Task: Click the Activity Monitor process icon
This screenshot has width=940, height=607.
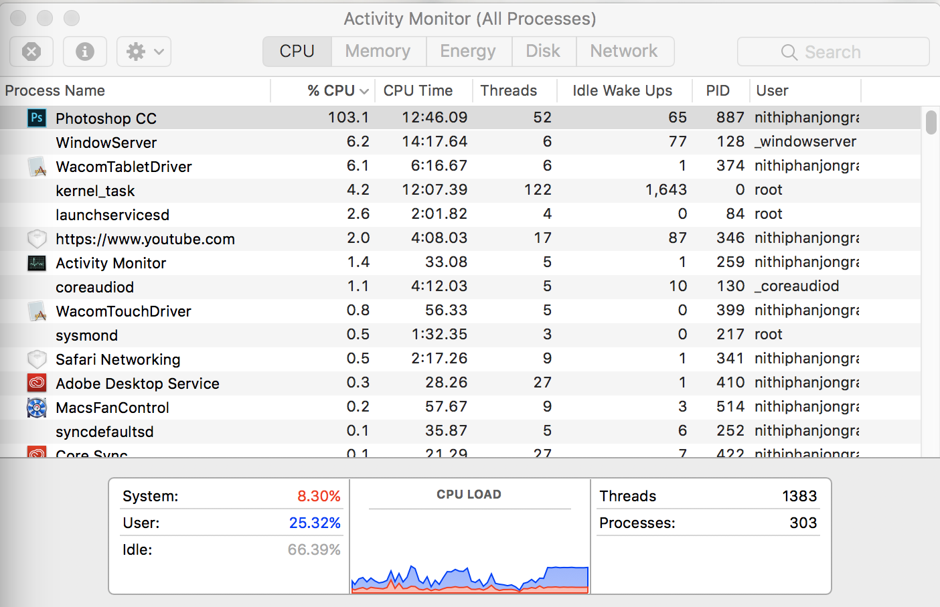Action: pos(37,263)
